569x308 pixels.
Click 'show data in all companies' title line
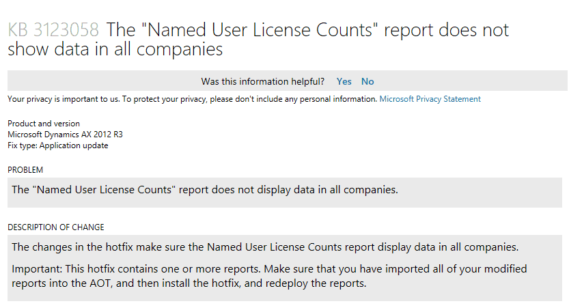[115, 49]
